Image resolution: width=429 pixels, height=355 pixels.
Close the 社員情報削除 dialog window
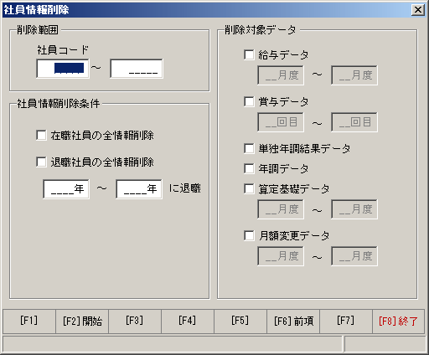(418, 10)
